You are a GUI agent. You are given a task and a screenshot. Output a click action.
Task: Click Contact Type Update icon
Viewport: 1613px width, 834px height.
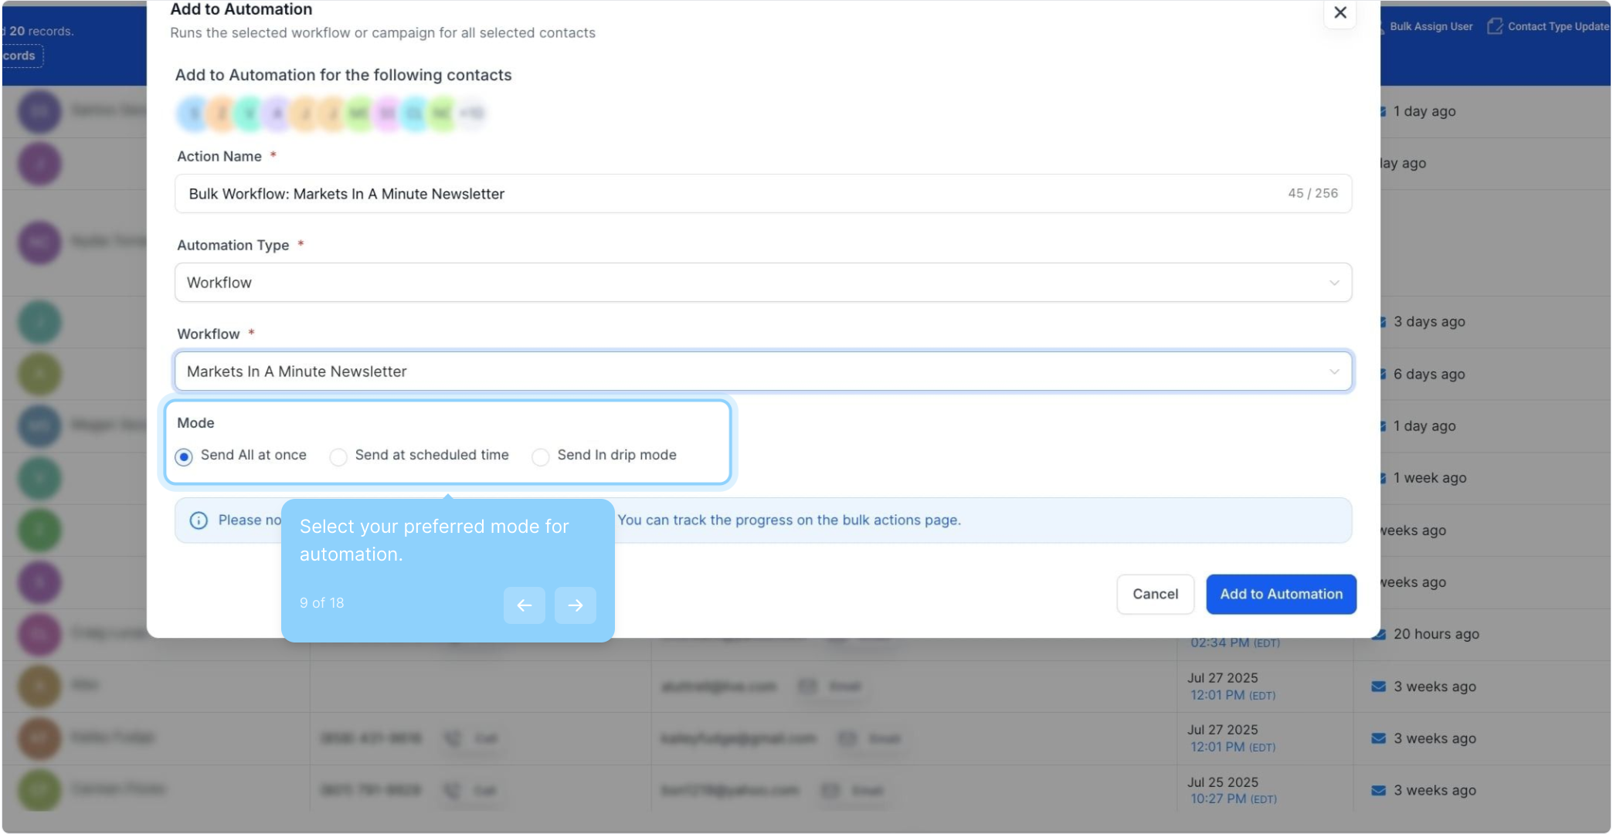[1495, 26]
